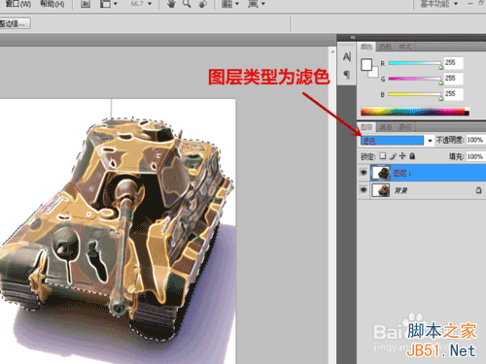Click the tank image on canvas

117,230
